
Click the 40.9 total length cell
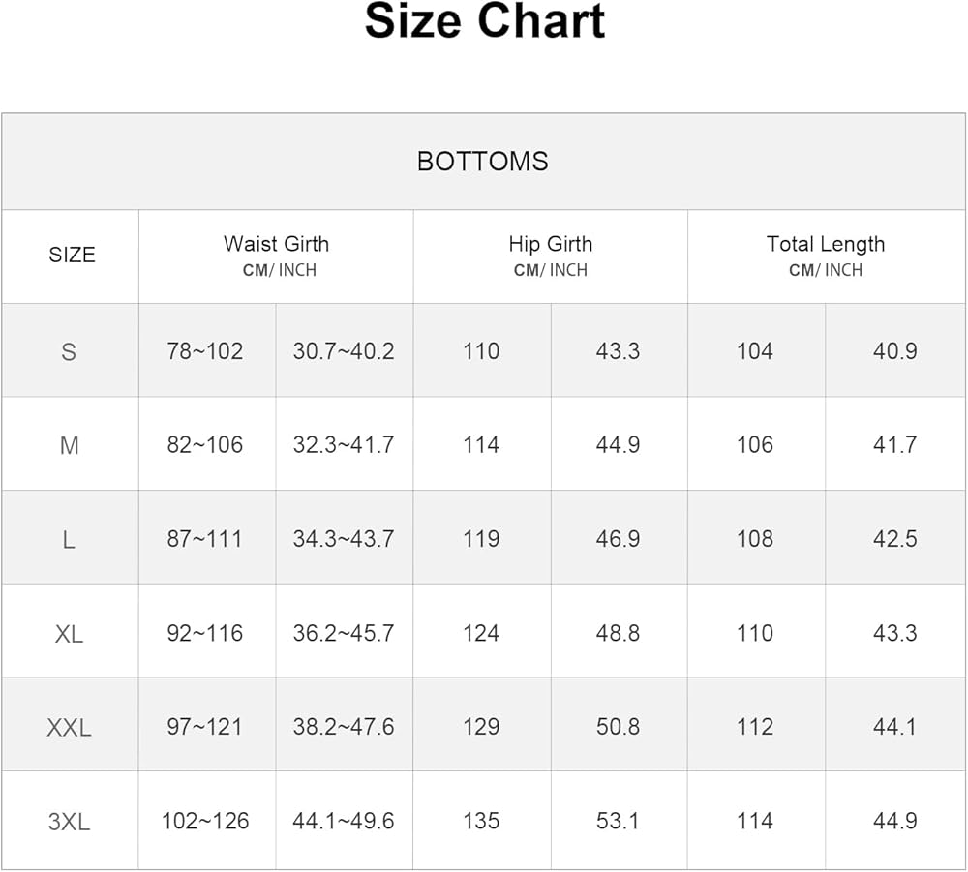894,351
